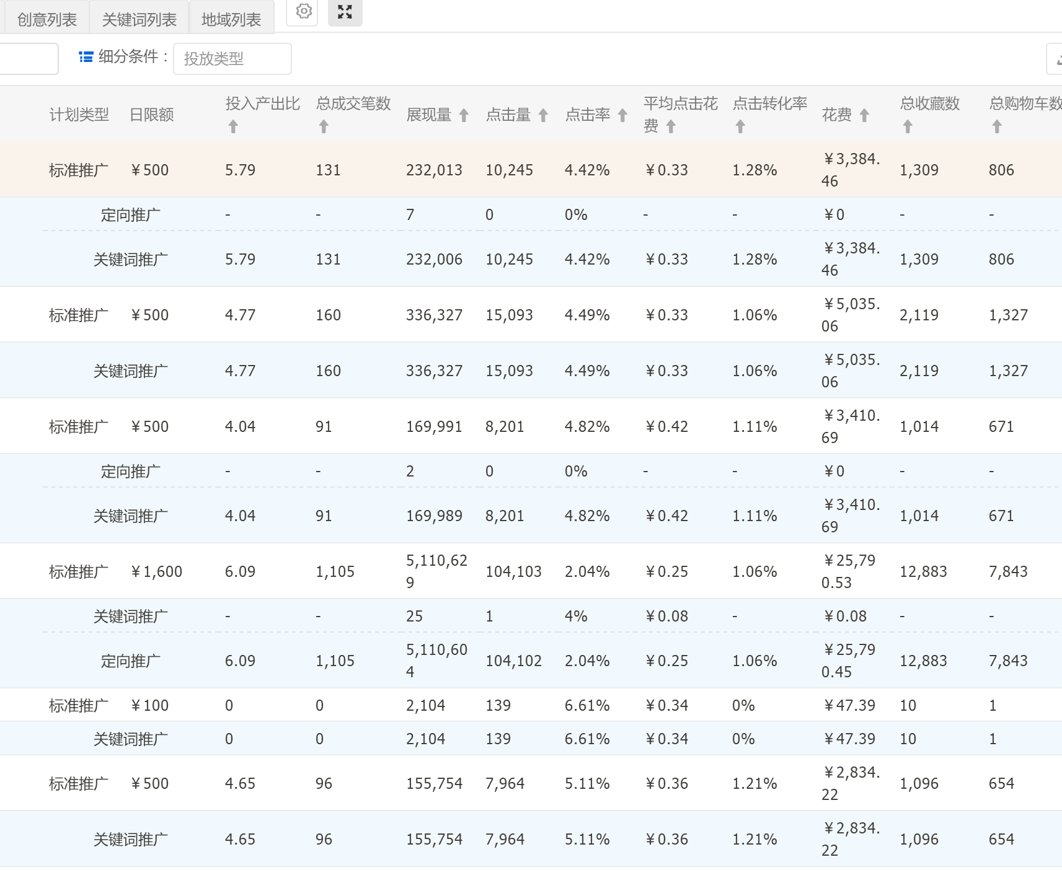
Task: Toggle fullscreen expand icon
Action: [x=345, y=11]
